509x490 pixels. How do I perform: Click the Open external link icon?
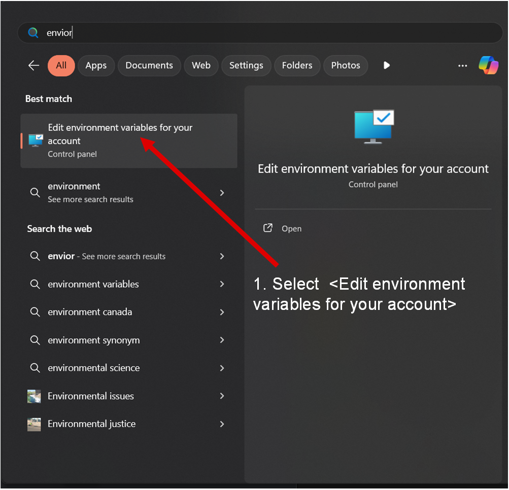[268, 228]
